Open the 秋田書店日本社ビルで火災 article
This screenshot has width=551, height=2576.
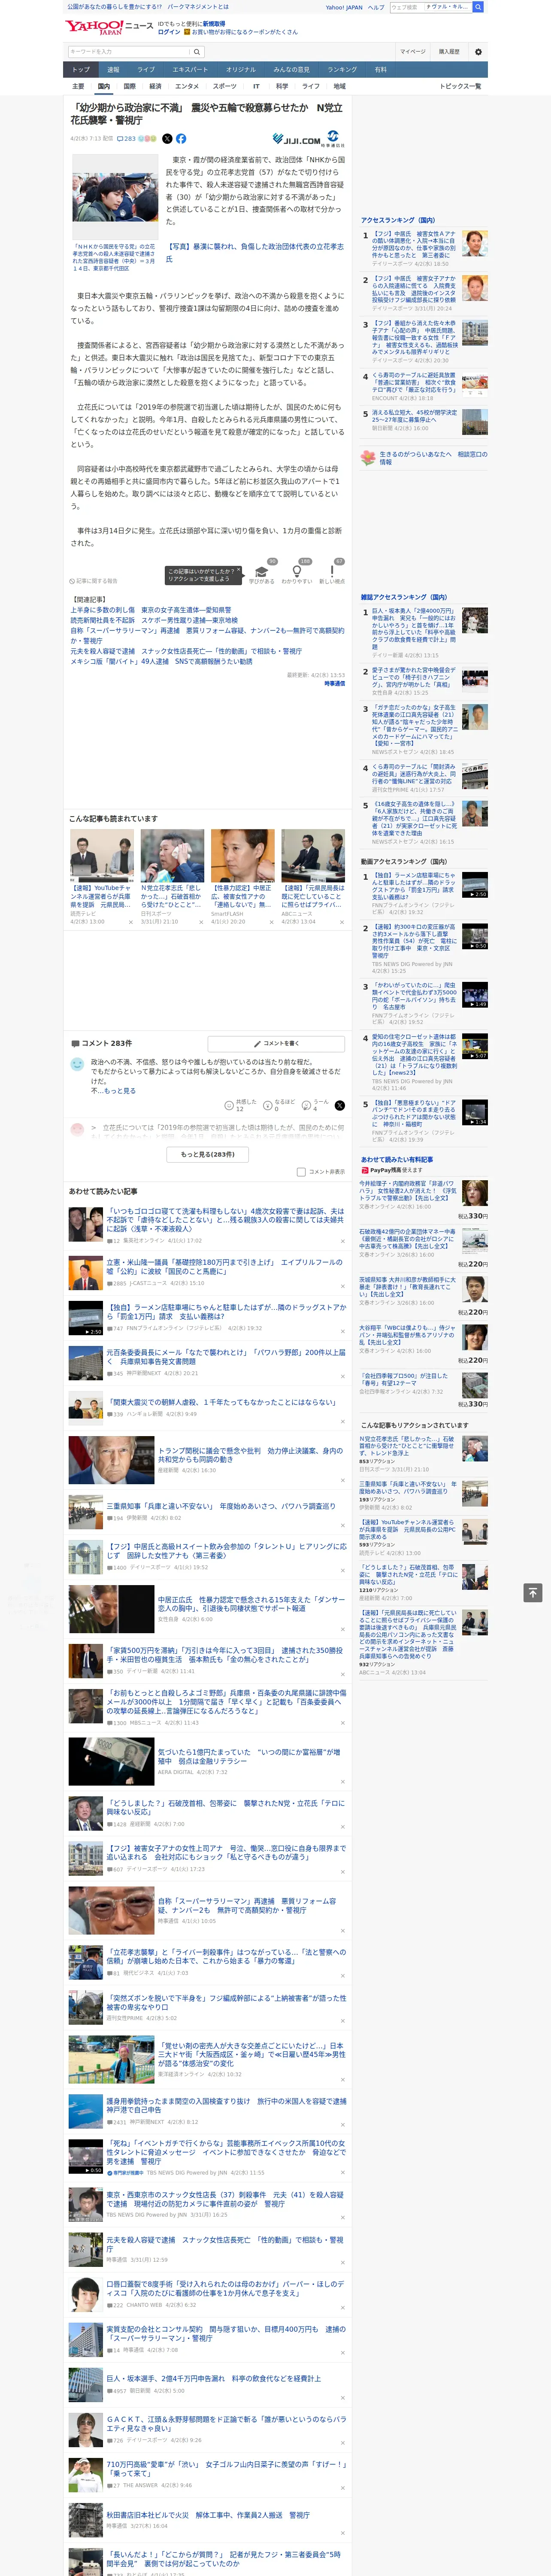coord(208,2515)
